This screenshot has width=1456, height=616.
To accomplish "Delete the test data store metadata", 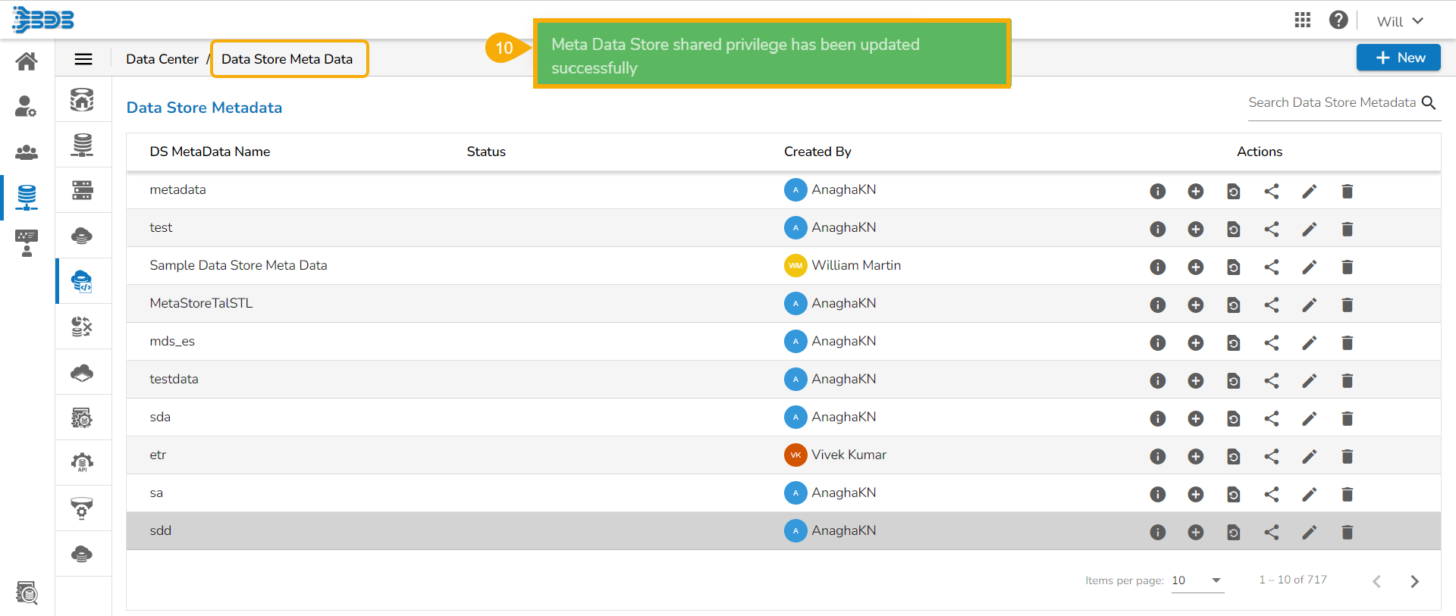I will [x=1347, y=229].
